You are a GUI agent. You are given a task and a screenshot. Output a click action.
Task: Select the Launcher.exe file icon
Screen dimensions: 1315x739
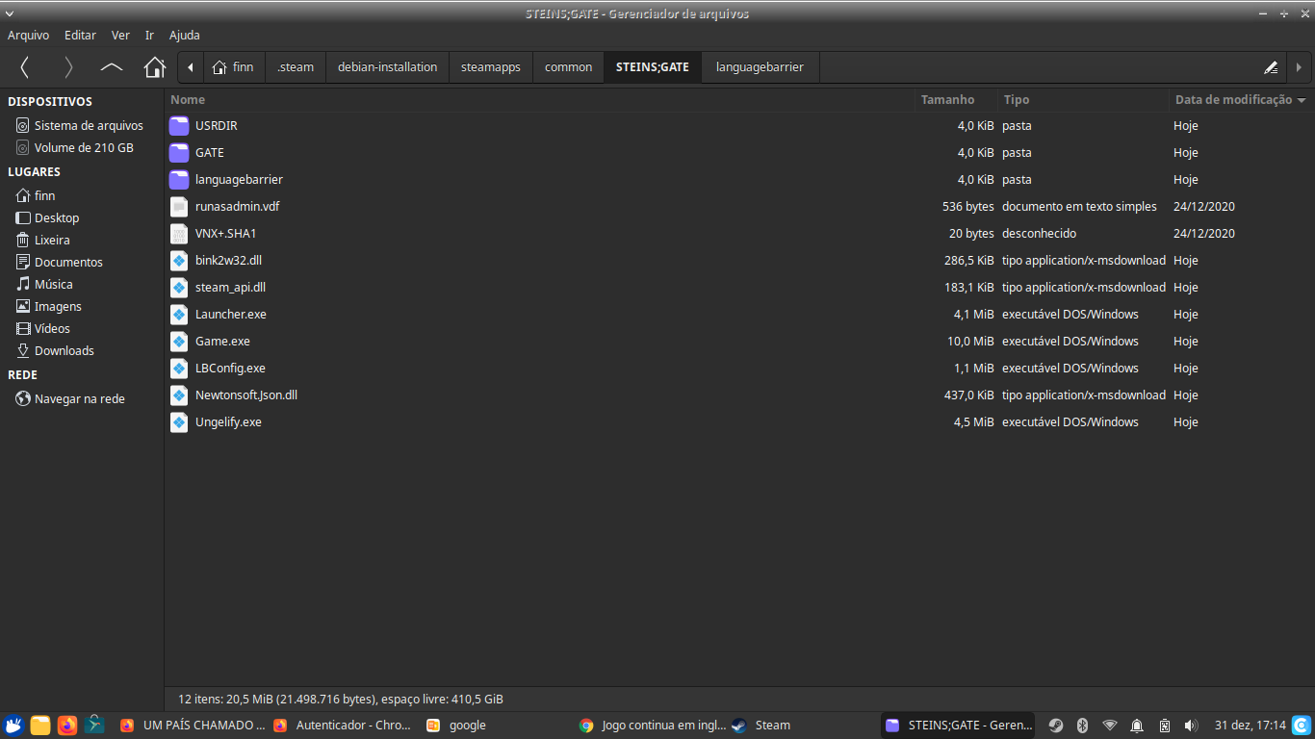[179, 315]
